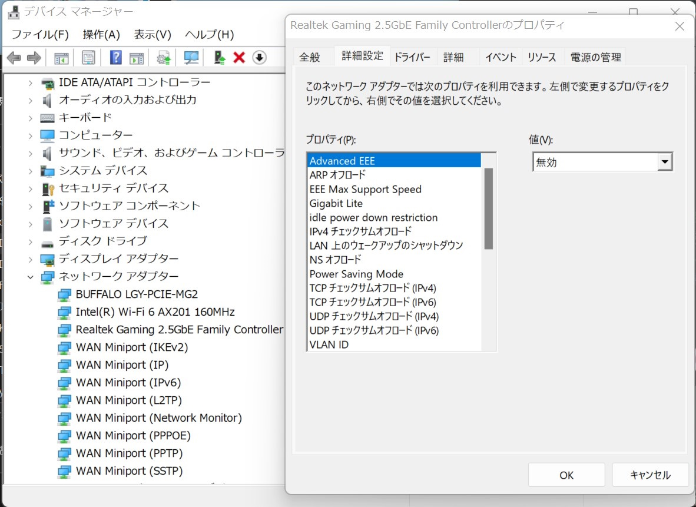Switch to the 全般 tab
The width and height of the screenshot is (696, 507).
pyautogui.click(x=309, y=57)
